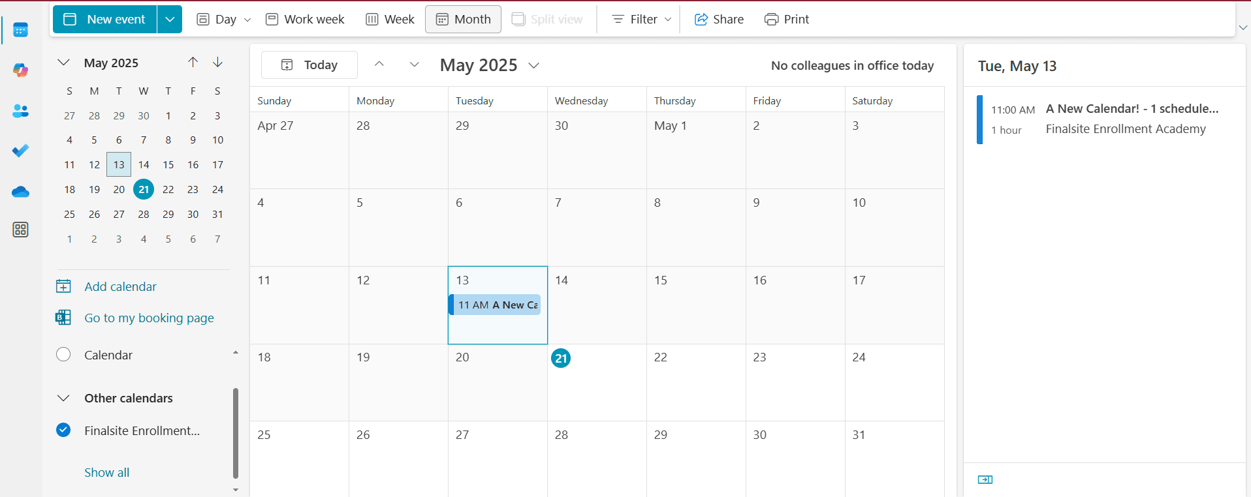Collapse the Other calendars group
The width and height of the screenshot is (1251, 497).
[x=63, y=398]
